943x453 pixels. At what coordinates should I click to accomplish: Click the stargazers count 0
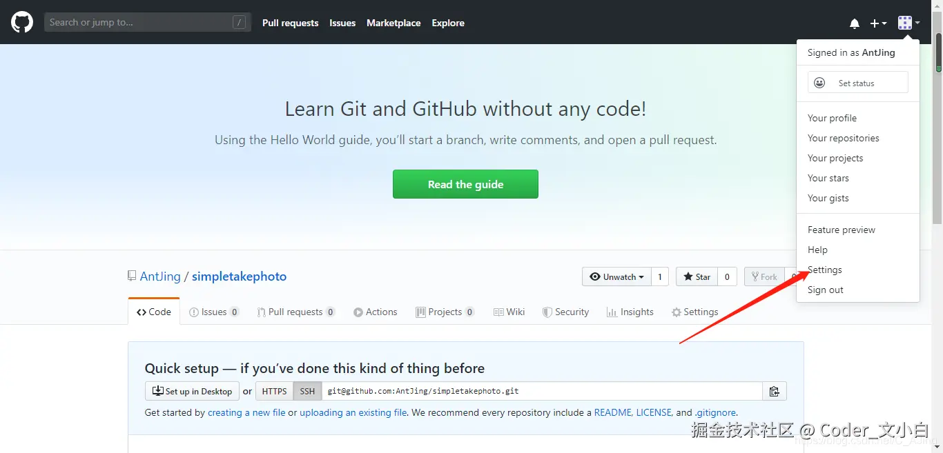pyautogui.click(x=727, y=276)
